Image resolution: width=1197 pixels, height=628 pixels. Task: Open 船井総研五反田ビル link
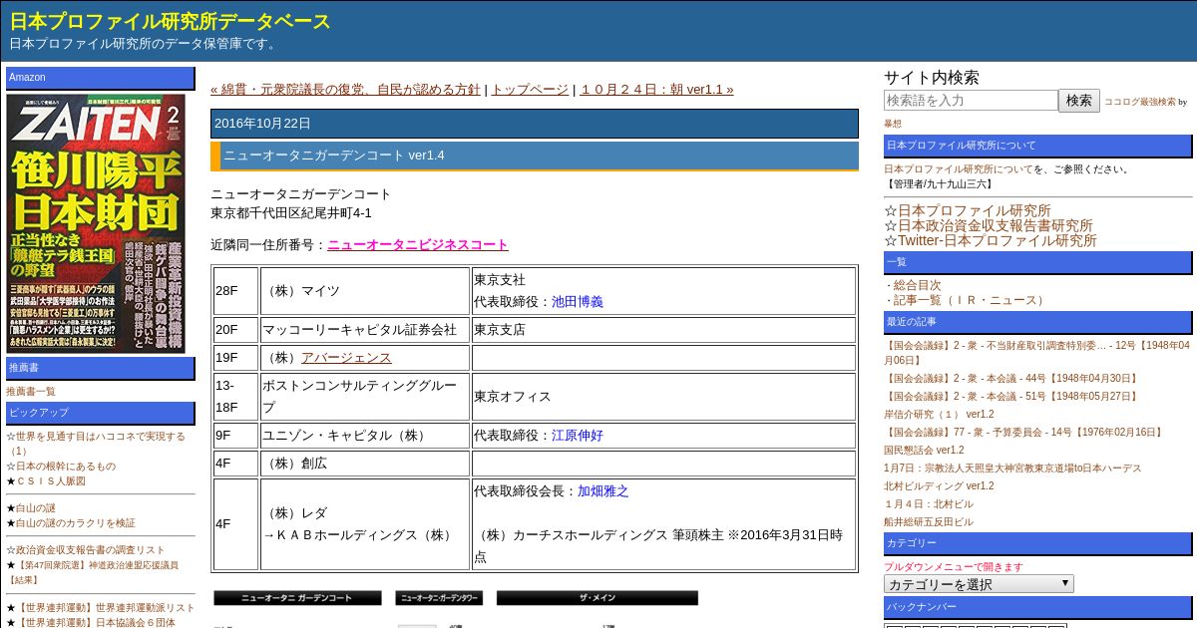[929, 522]
